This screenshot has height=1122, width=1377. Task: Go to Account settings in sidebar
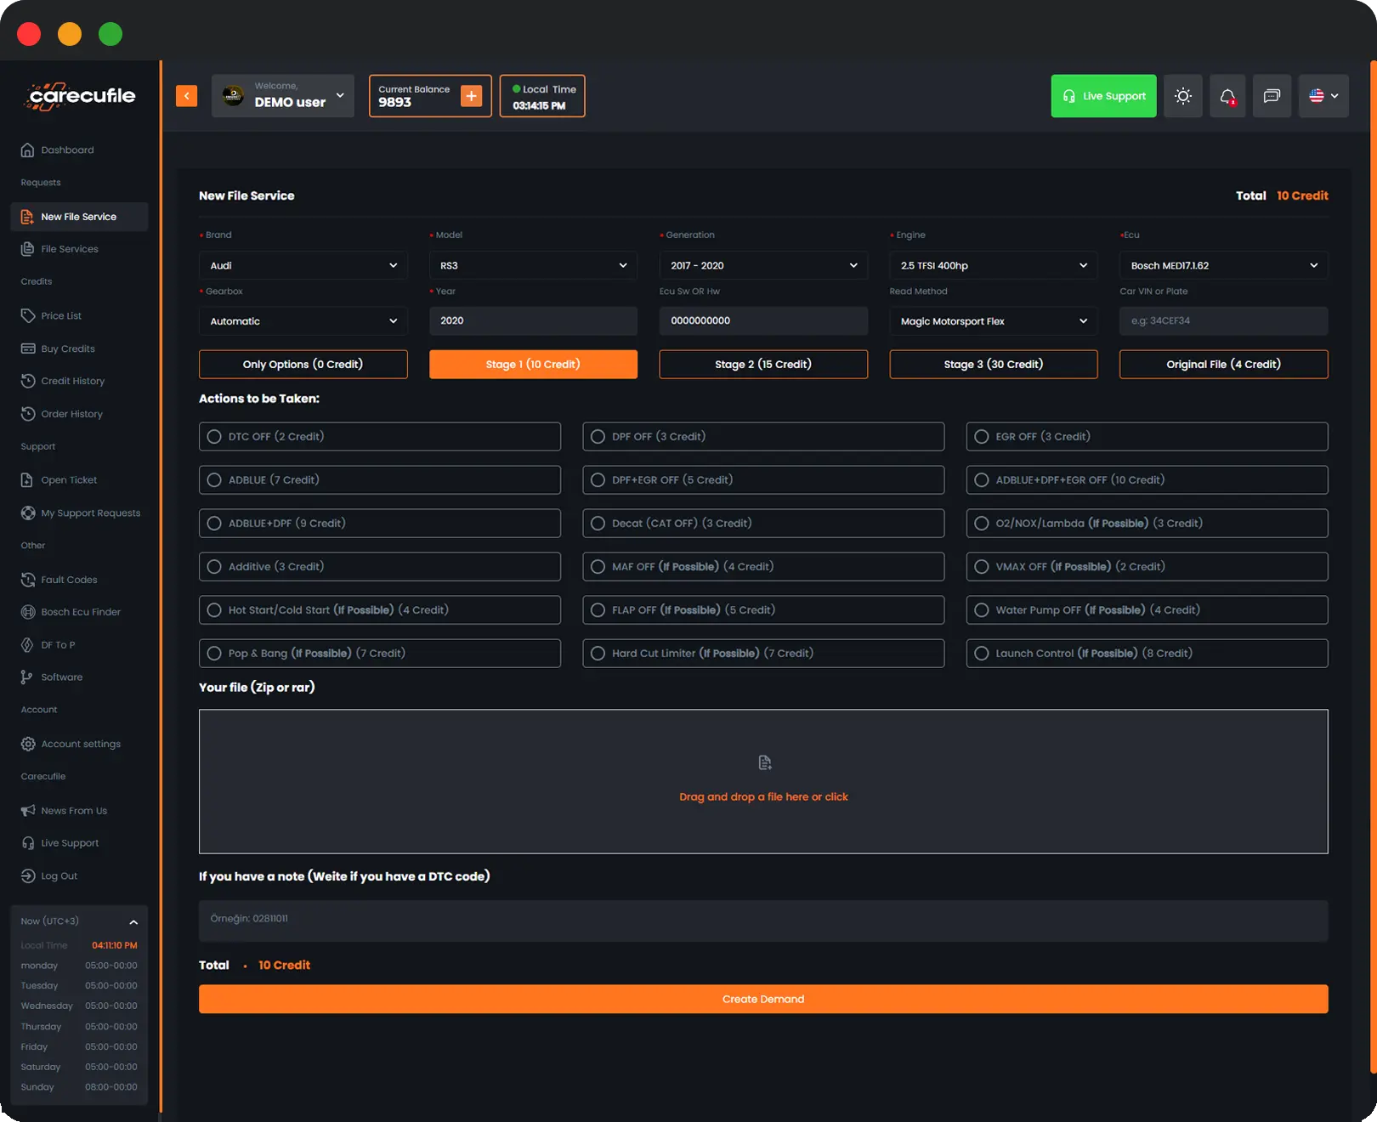(81, 744)
